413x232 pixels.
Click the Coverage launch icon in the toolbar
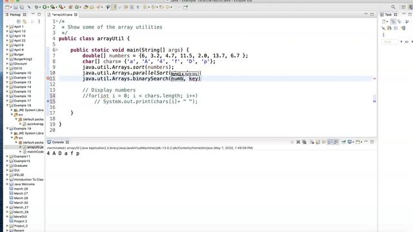53,7
